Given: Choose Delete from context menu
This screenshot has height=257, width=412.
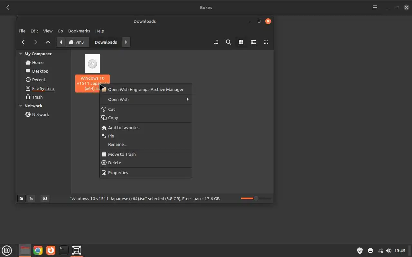Looking at the screenshot, I should [146, 163].
